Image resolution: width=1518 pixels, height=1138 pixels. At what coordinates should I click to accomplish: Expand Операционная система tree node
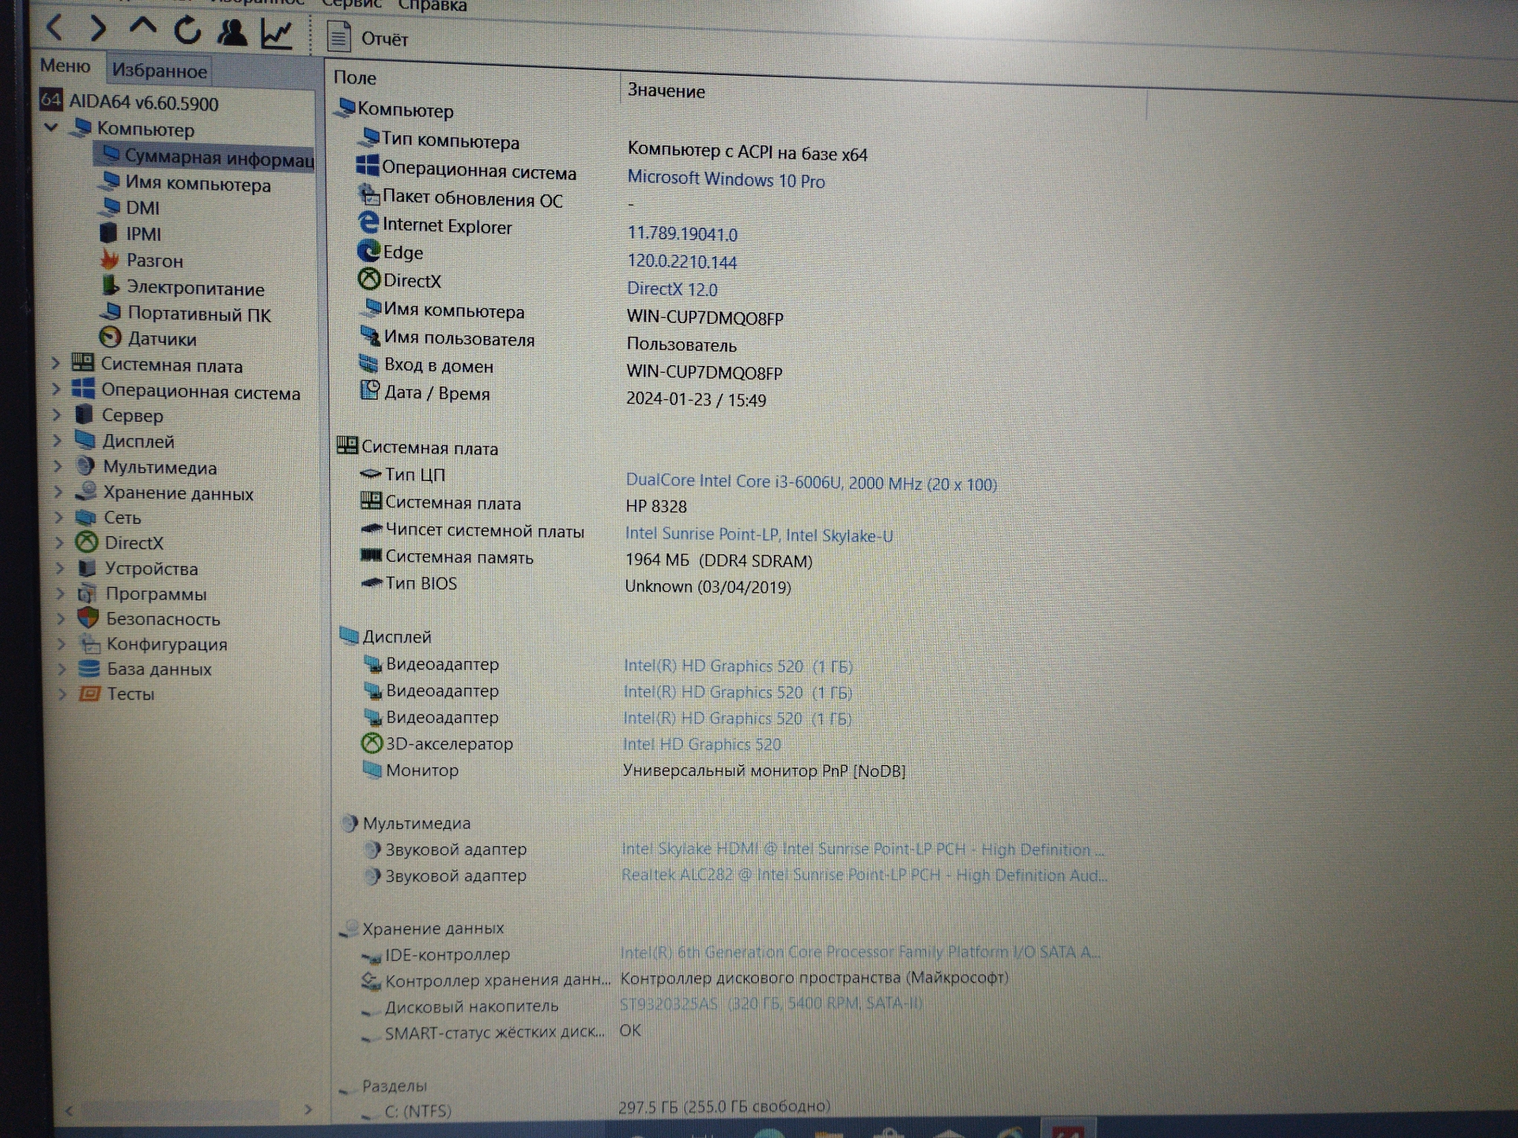pos(56,390)
